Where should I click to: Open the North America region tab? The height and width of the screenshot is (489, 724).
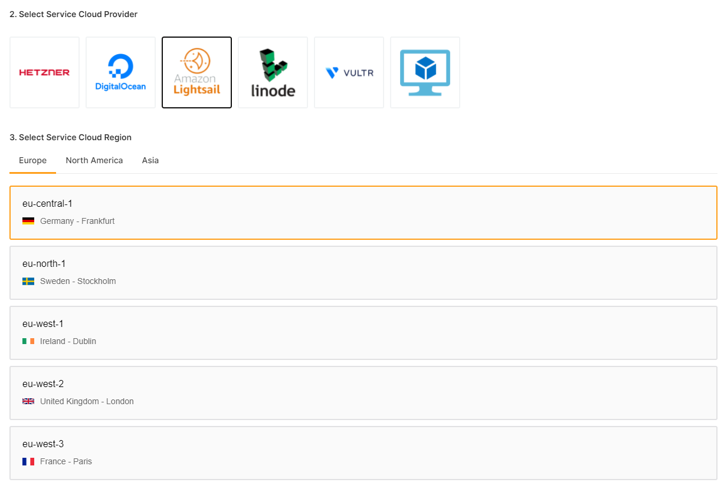coord(94,160)
